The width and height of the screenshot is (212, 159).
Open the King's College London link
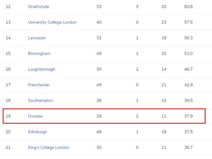(x=49, y=147)
